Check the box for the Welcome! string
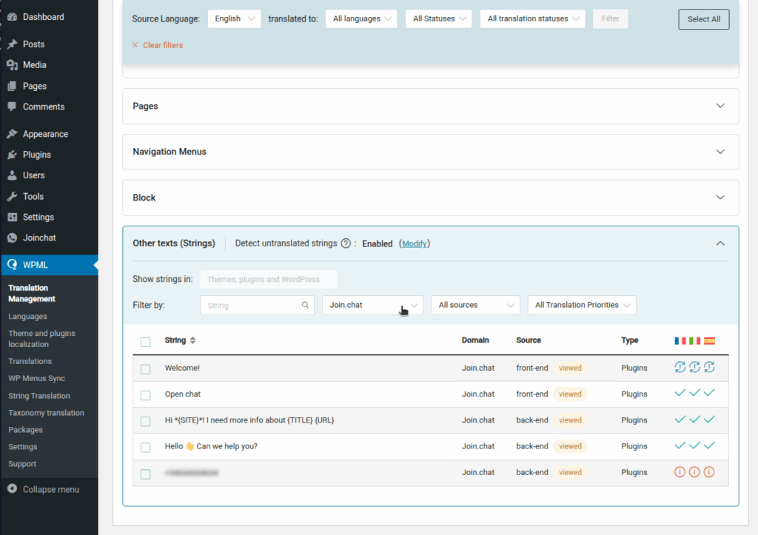The width and height of the screenshot is (758, 535). pyautogui.click(x=146, y=369)
